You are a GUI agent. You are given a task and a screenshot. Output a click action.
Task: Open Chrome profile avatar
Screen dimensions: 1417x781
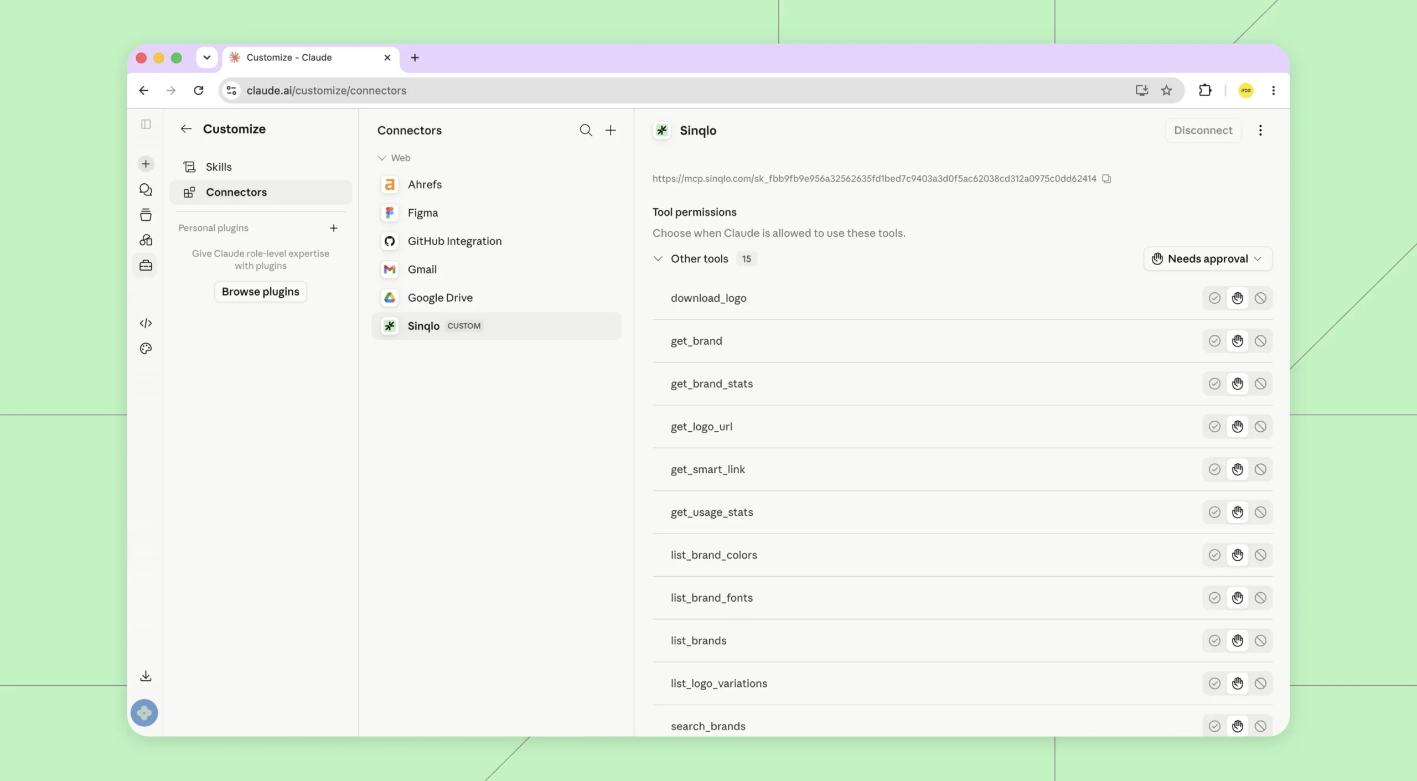click(x=1246, y=90)
